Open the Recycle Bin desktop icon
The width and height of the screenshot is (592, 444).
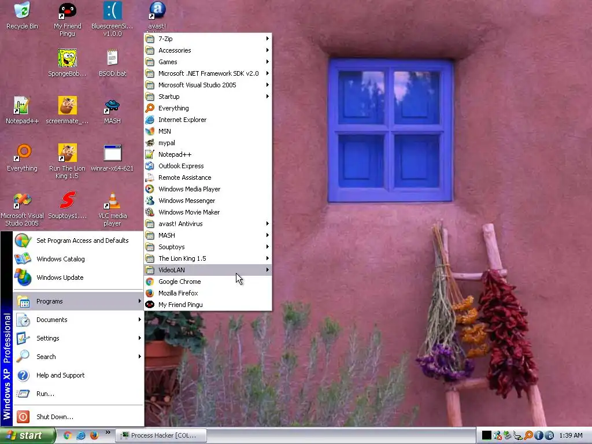[x=23, y=16]
